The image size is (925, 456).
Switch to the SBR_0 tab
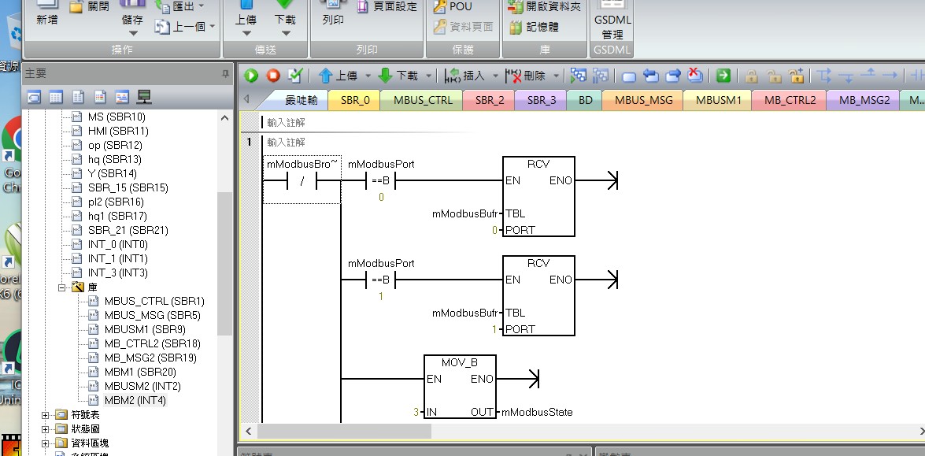point(355,100)
